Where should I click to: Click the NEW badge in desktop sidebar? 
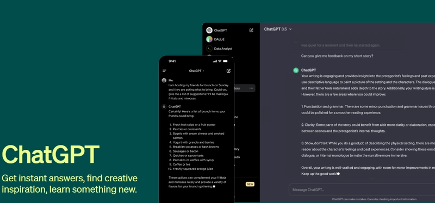[250, 184]
